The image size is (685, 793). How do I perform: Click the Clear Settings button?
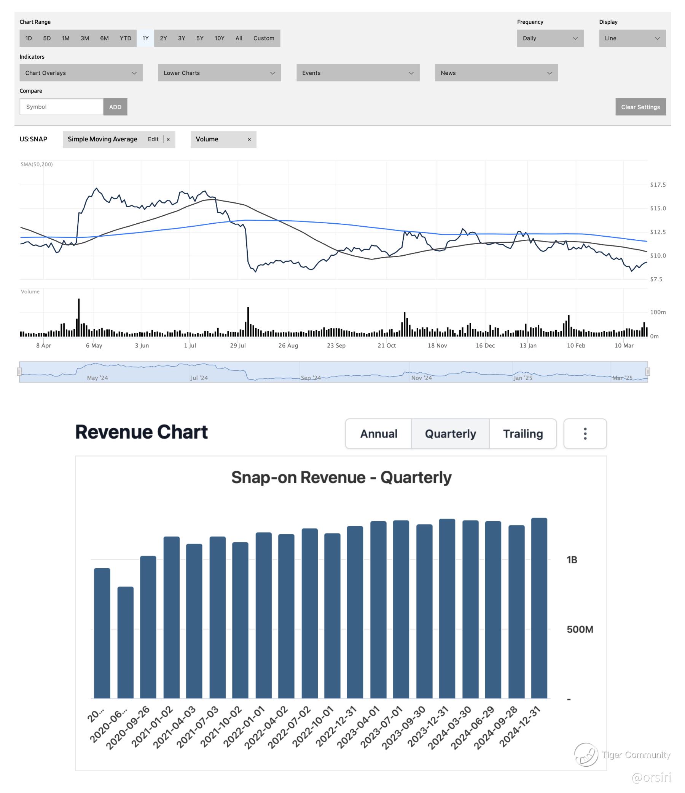(640, 107)
